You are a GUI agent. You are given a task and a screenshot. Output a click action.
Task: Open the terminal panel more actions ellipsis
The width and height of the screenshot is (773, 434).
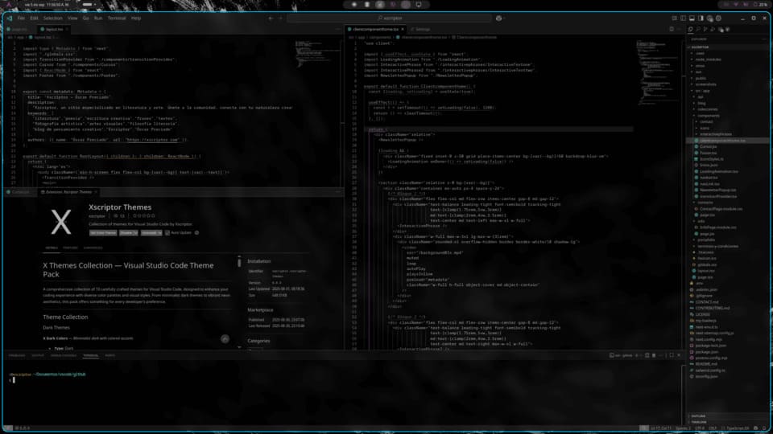[x=660, y=355]
